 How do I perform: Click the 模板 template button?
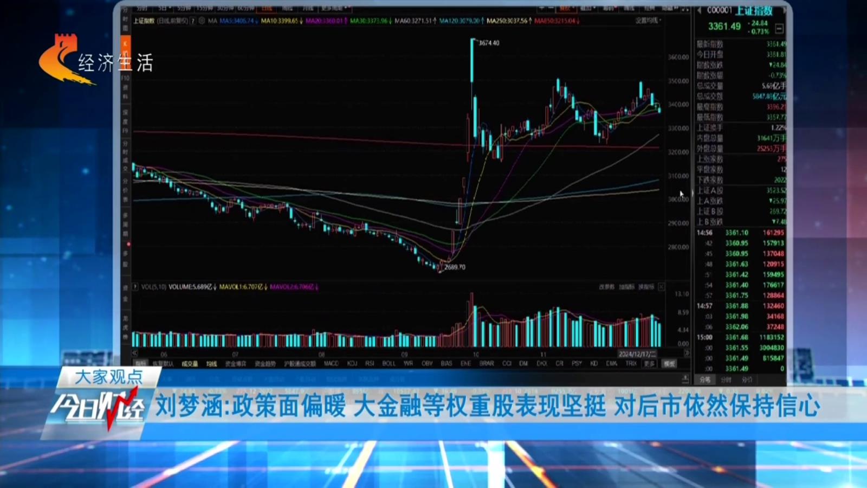click(670, 363)
